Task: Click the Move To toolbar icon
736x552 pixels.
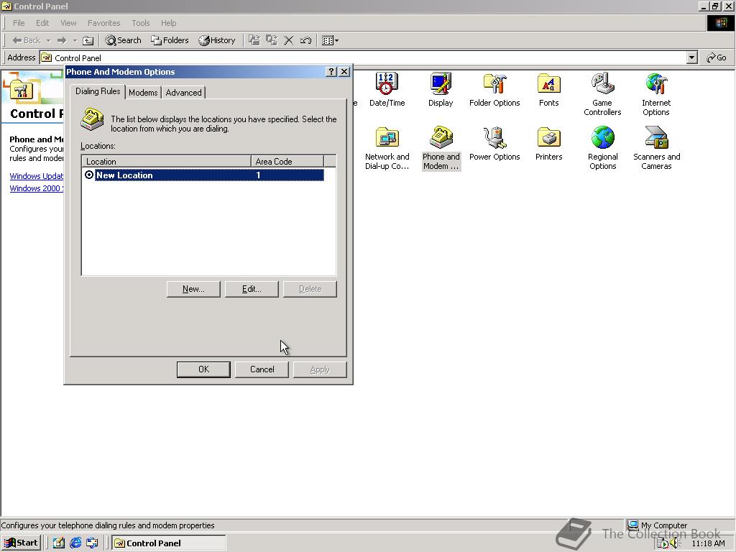Action: pyautogui.click(x=254, y=40)
